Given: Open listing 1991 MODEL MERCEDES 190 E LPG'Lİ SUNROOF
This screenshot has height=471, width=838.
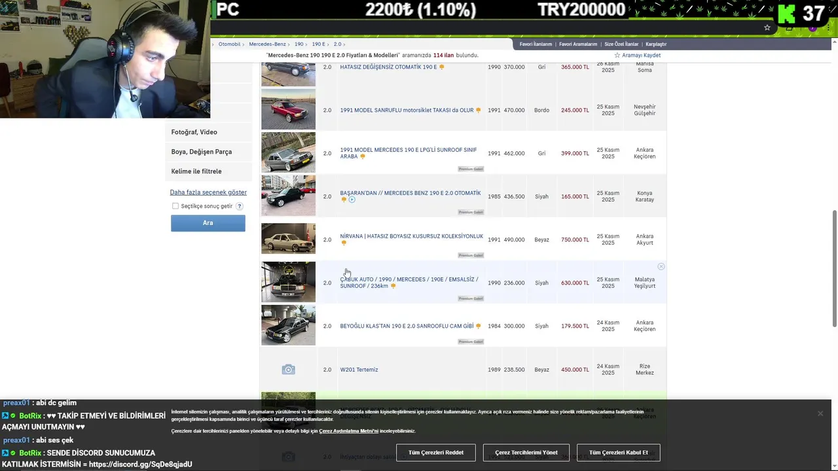Looking at the screenshot, I should pyautogui.click(x=409, y=153).
